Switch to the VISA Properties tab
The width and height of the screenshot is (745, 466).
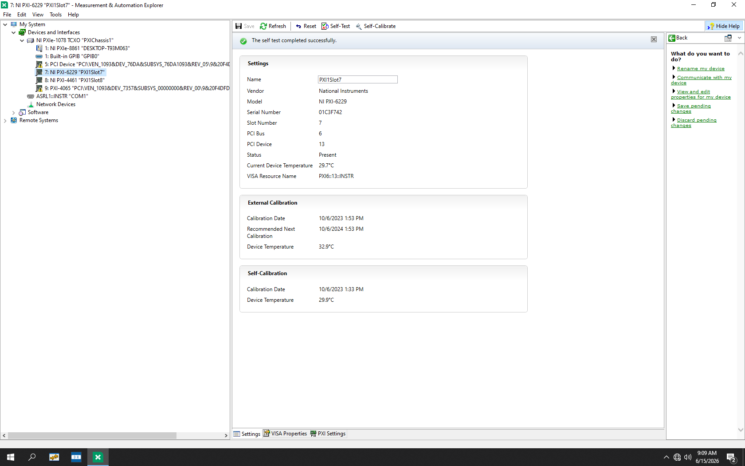285,434
